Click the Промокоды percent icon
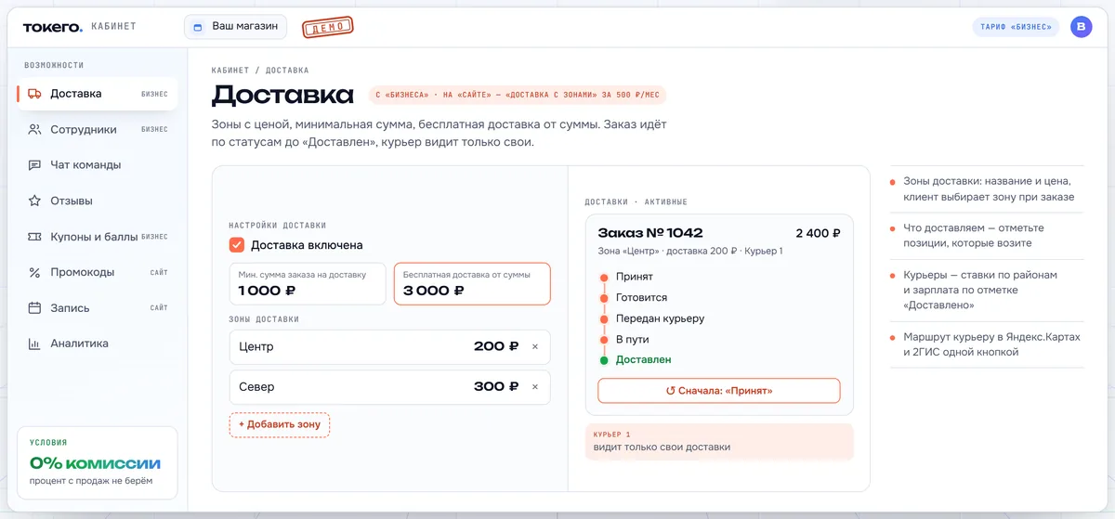1115x519 pixels. (34, 272)
